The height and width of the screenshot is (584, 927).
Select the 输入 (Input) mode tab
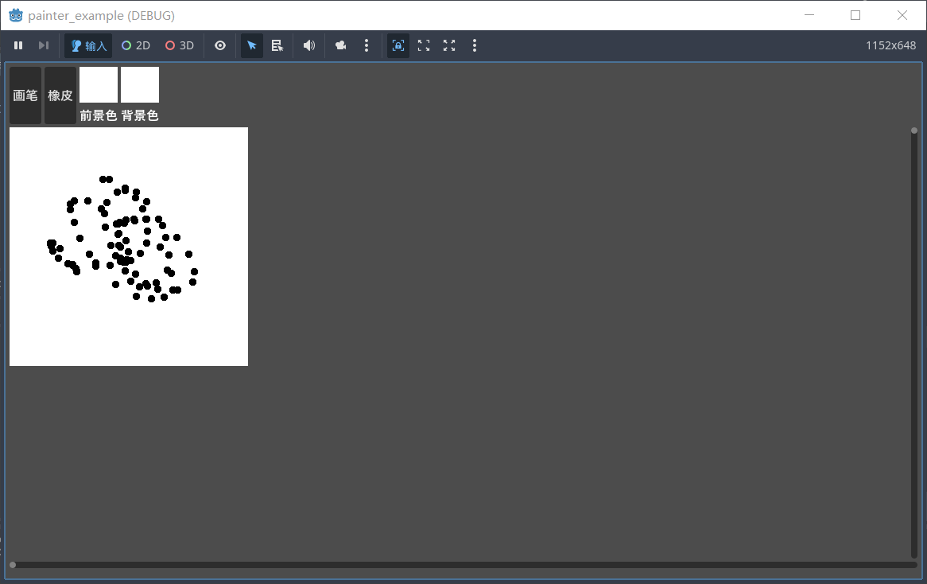(x=88, y=45)
